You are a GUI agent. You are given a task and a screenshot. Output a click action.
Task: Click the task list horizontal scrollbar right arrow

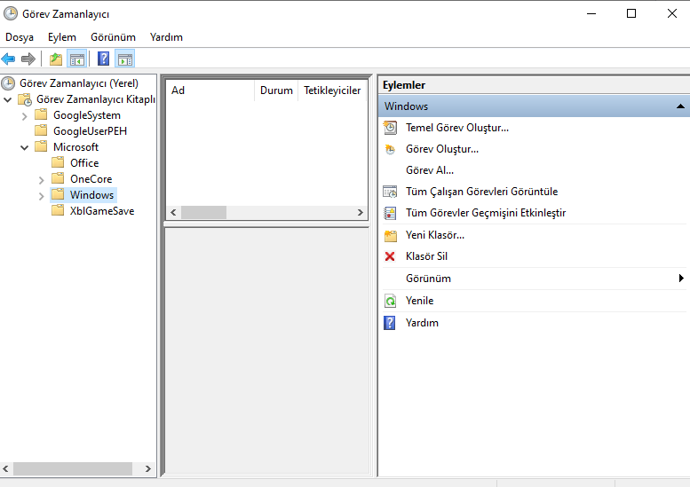point(361,213)
